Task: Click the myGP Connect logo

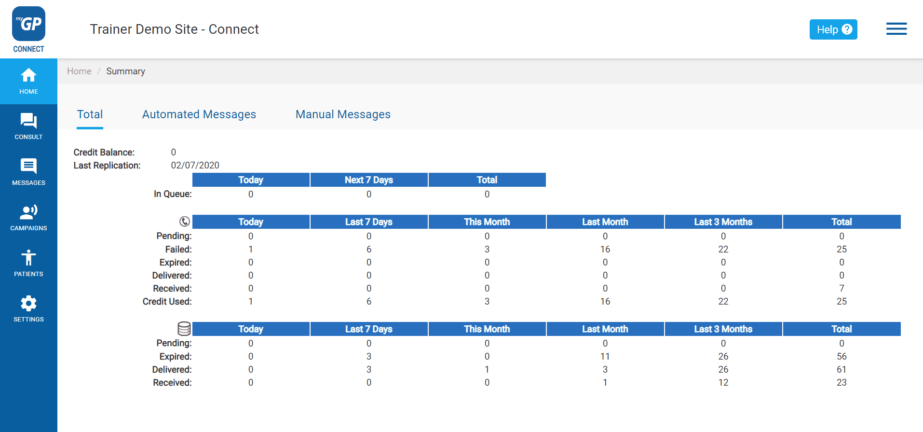Action: pyautogui.click(x=28, y=29)
